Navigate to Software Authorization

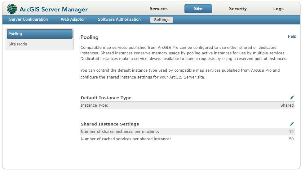click(119, 19)
